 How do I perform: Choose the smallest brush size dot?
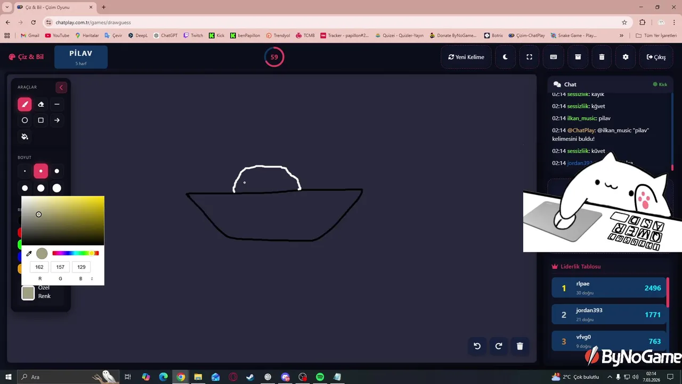coord(25,171)
